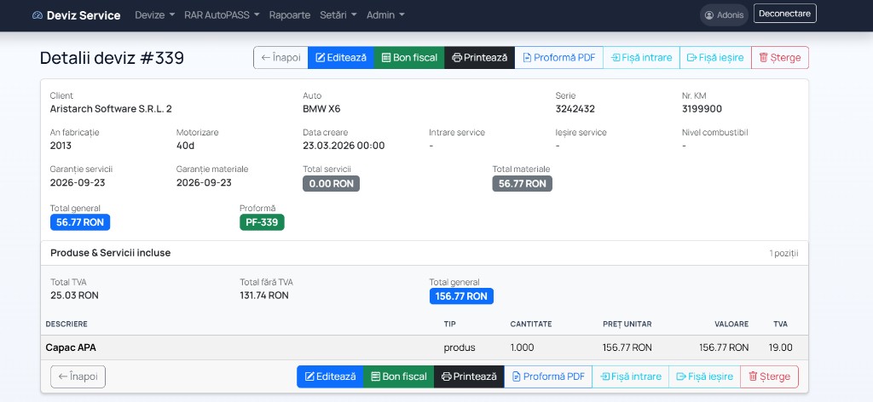Click the Detalii deviz #339 page title

[x=112, y=58]
